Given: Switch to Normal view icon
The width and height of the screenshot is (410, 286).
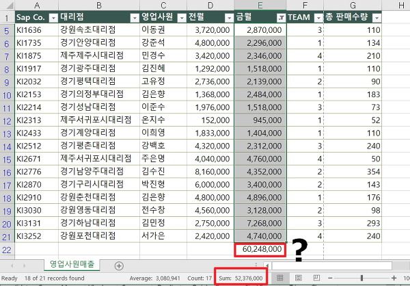Looking at the screenshot, I should pyautogui.click(x=279, y=278).
